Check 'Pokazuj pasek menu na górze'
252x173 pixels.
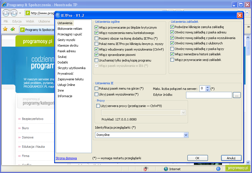tap(97, 88)
